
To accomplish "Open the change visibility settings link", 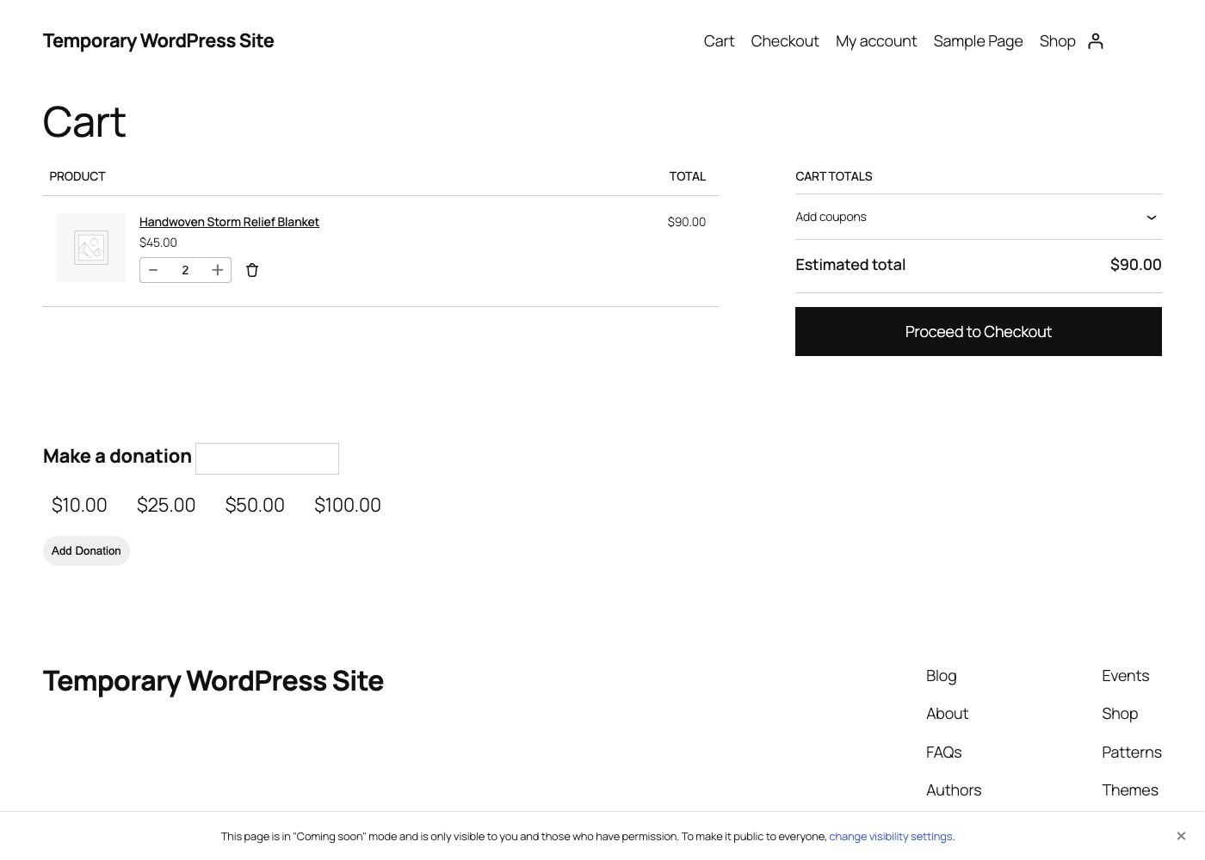I will pyautogui.click(x=891, y=837).
